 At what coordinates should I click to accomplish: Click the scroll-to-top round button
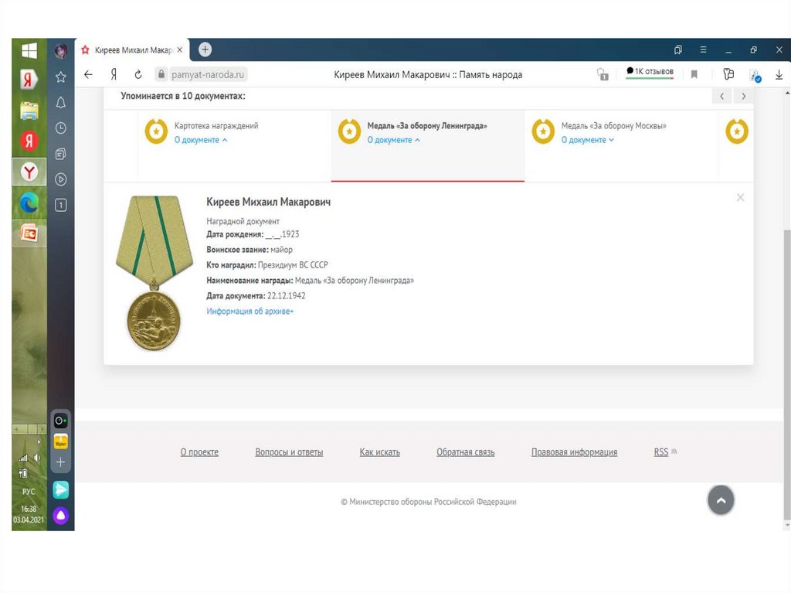(721, 500)
